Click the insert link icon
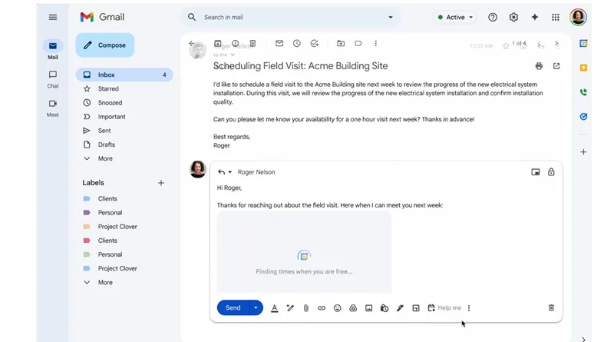The width and height of the screenshot is (614, 342). tap(322, 308)
